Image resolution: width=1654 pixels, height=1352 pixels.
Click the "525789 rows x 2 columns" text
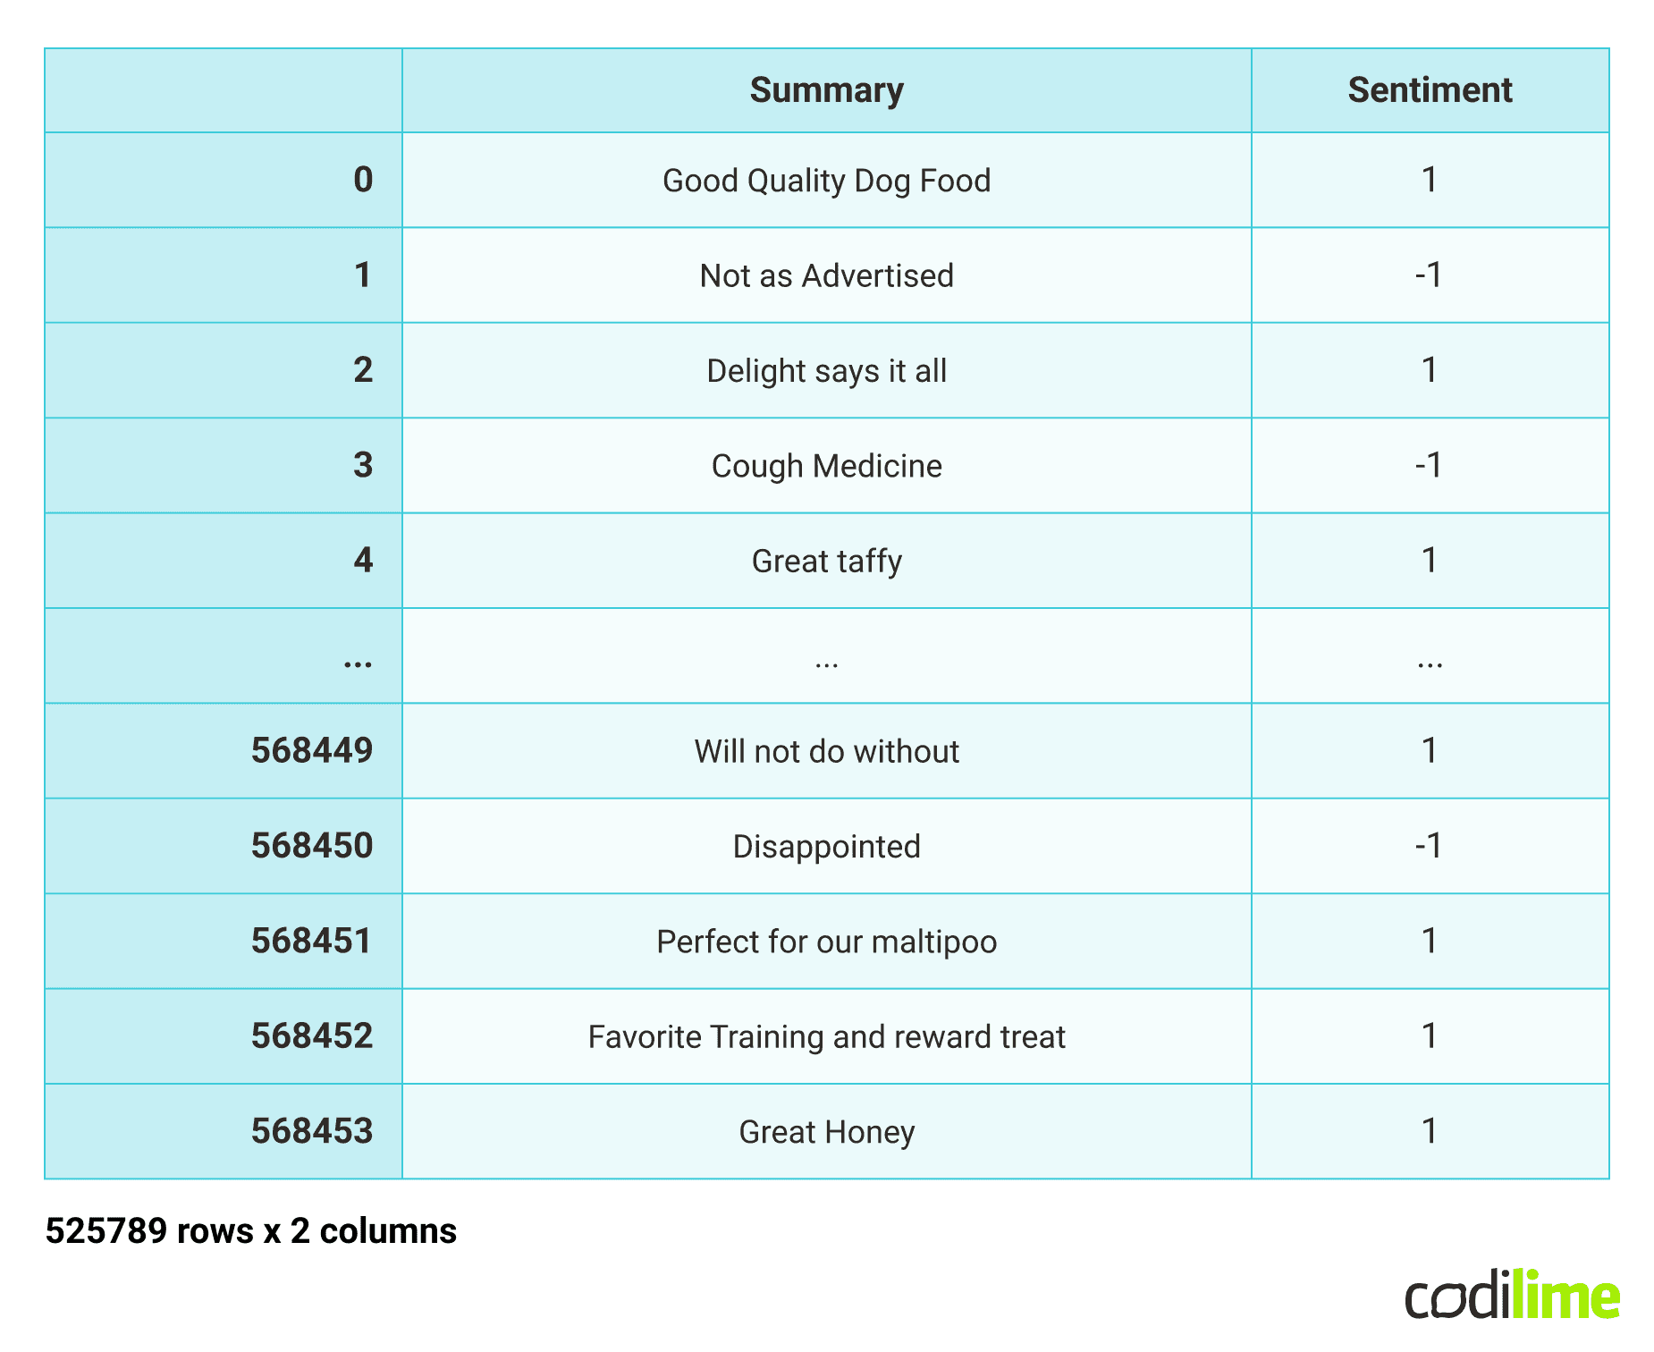click(x=251, y=1231)
